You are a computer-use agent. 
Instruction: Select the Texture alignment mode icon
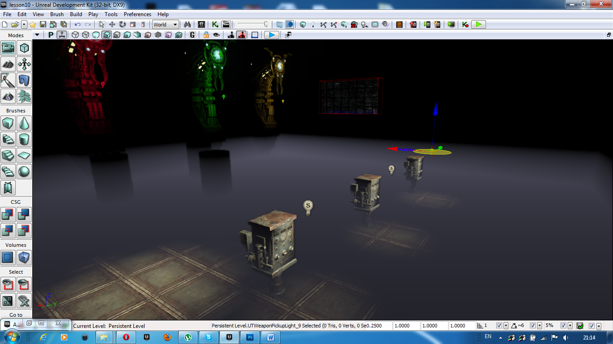24,64
